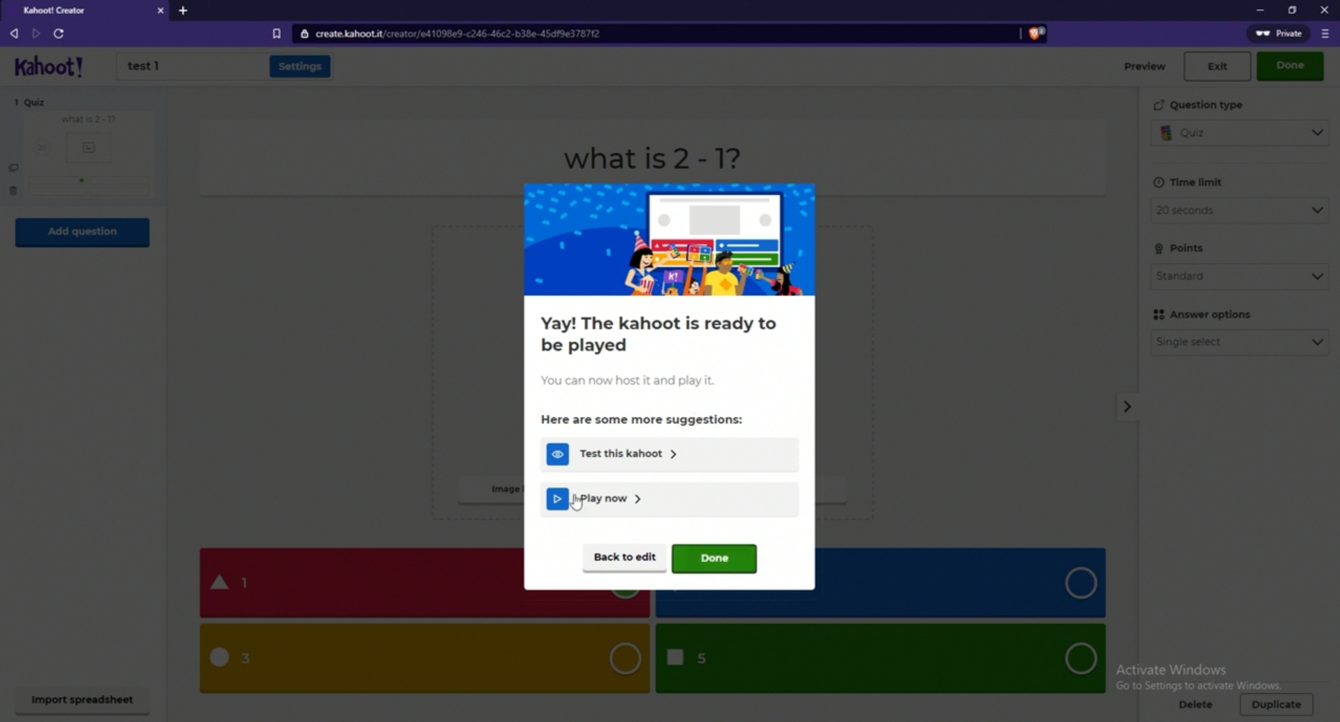
Task: Click the Duplicate button
Action: coord(1276,705)
